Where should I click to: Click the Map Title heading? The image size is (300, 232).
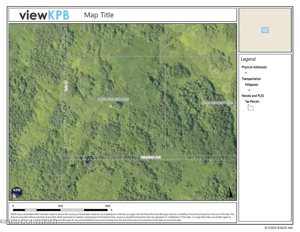click(x=99, y=15)
